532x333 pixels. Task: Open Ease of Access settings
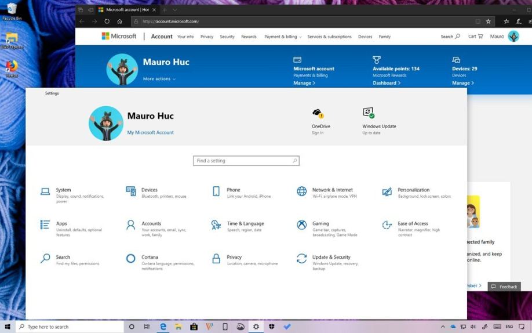click(x=413, y=224)
